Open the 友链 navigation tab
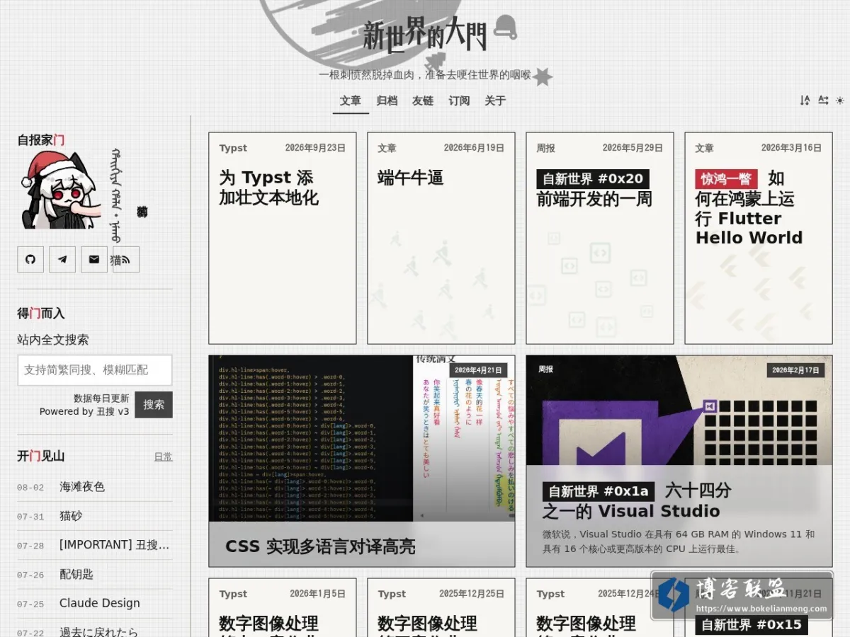The image size is (850, 637). [x=423, y=101]
